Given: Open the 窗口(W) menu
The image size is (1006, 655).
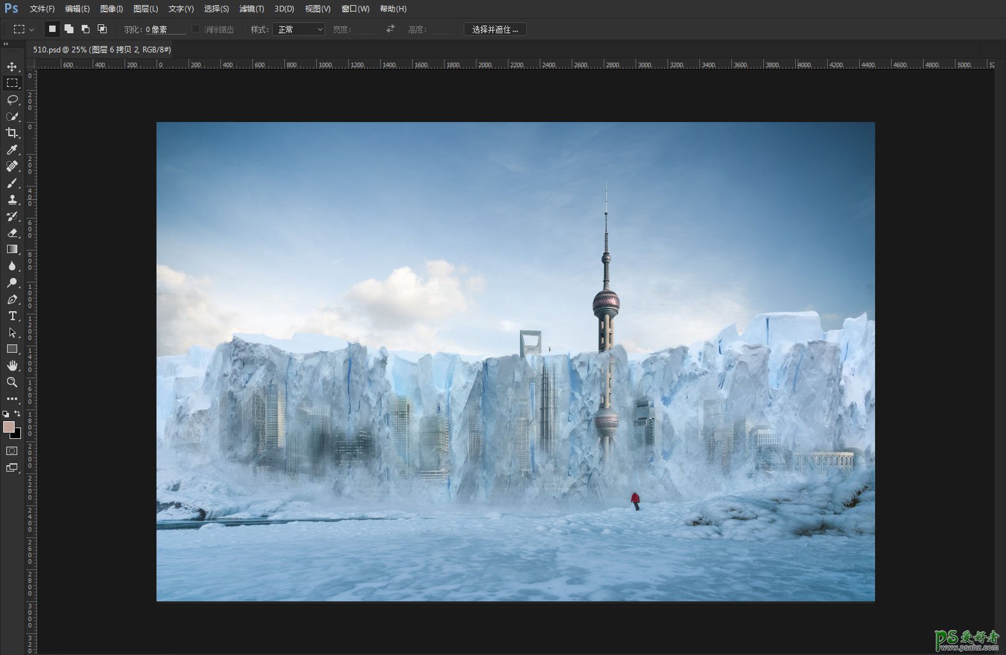Looking at the screenshot, I should (x=355, y=9).
